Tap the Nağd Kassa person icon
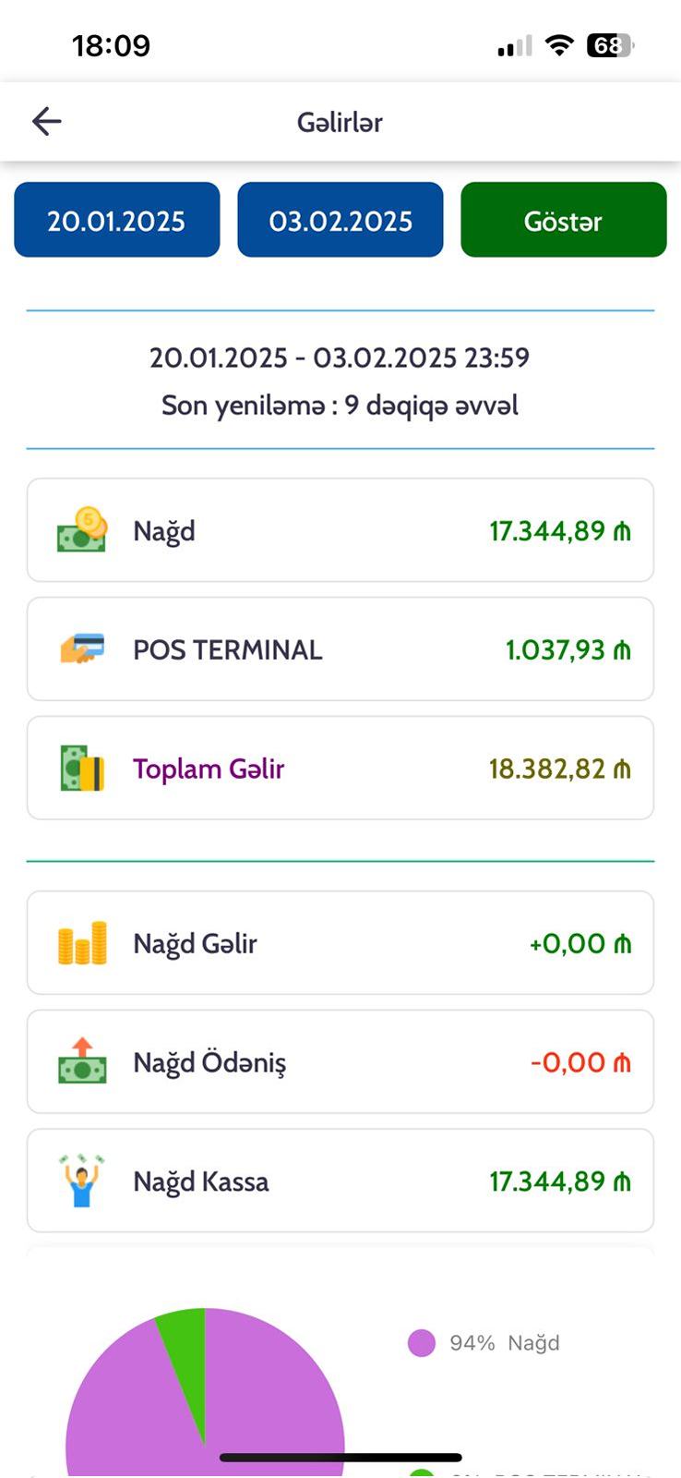681x1478 pixels. click(x=82, y=1181)
